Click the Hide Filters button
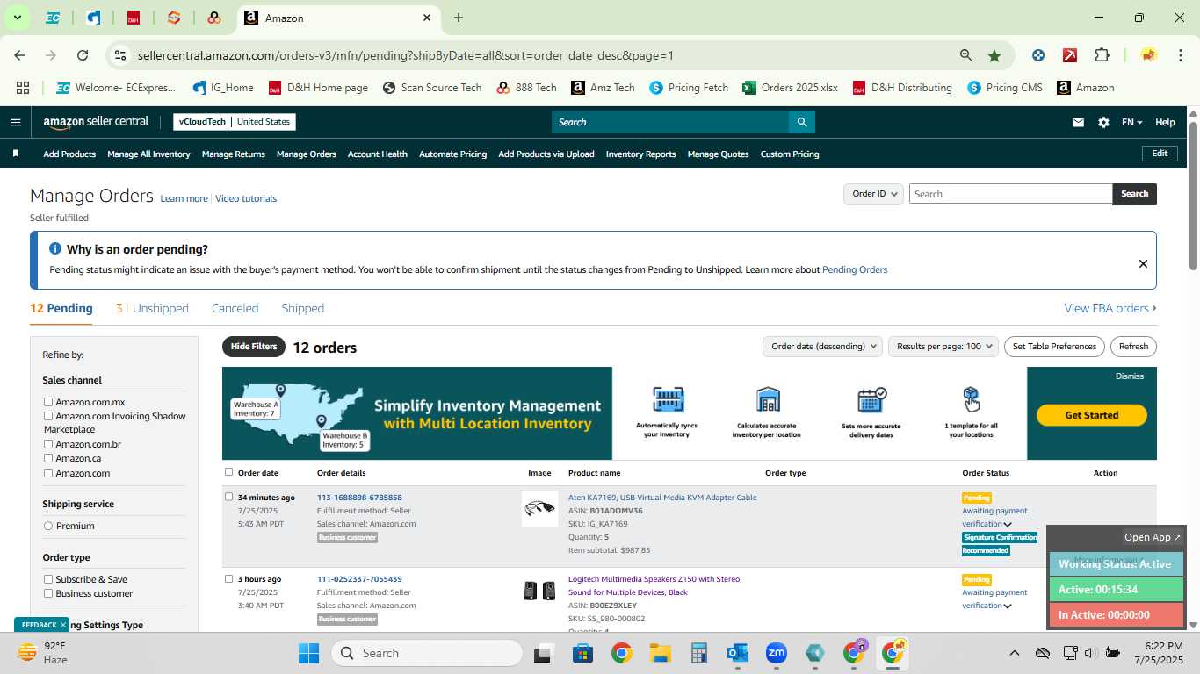 coord(254,347)
